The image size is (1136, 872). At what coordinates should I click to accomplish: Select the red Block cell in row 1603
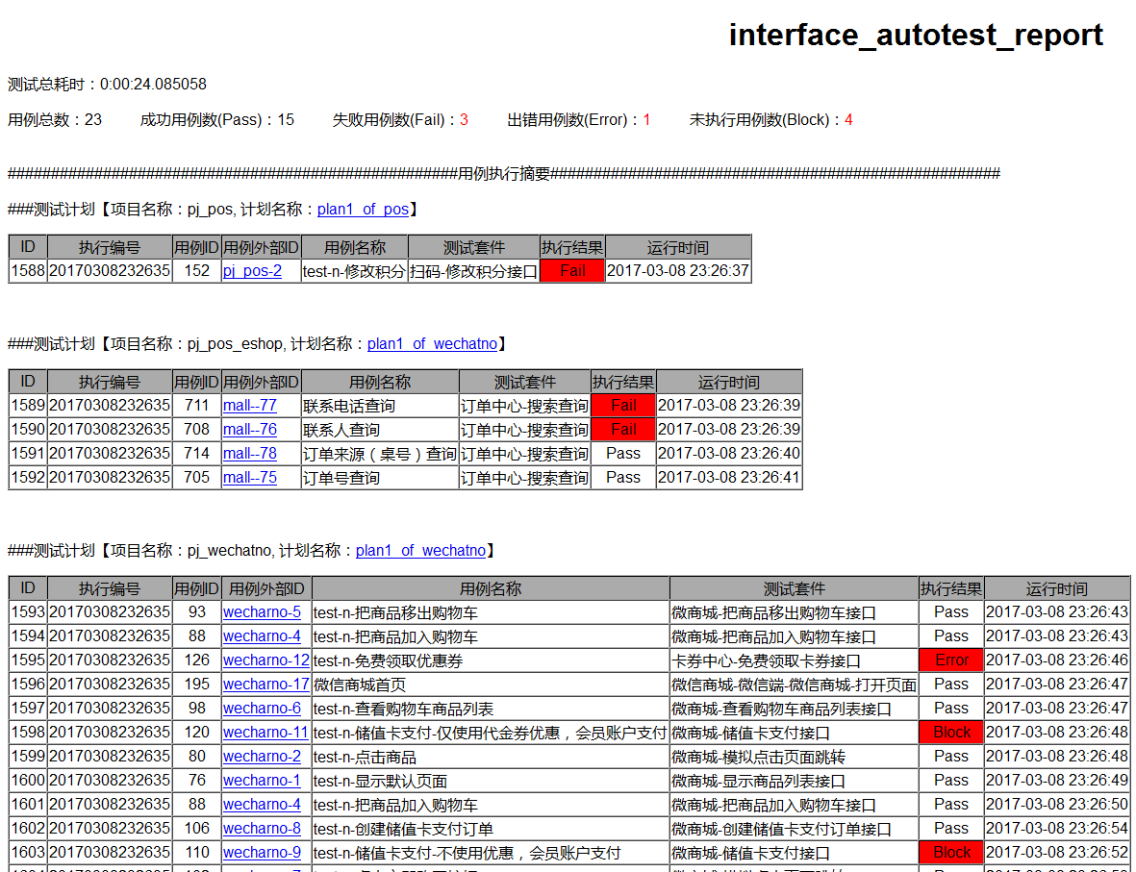(x=951, y=853)
